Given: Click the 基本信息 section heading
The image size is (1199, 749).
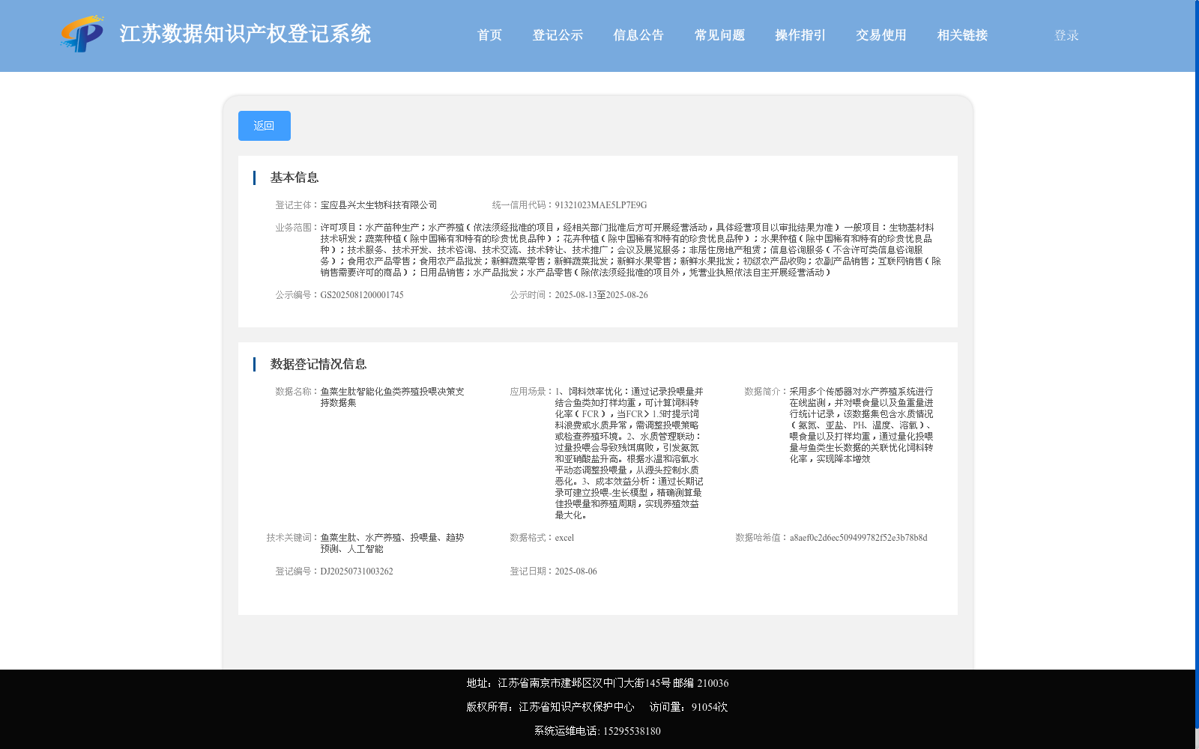Looking at the screenshot, I should click(x=295, y=178).
